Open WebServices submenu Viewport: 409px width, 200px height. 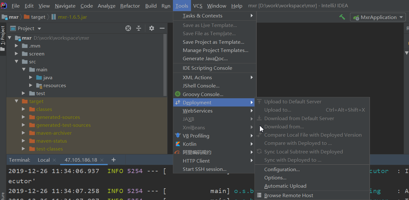point(214,111)
